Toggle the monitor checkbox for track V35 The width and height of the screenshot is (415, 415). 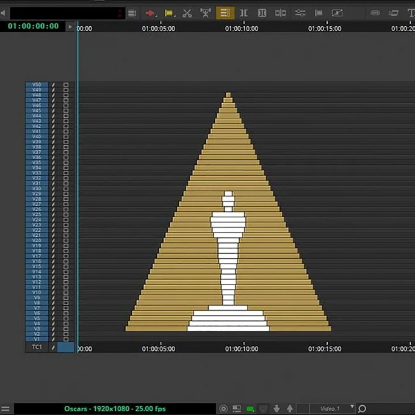tap(66, 162)
